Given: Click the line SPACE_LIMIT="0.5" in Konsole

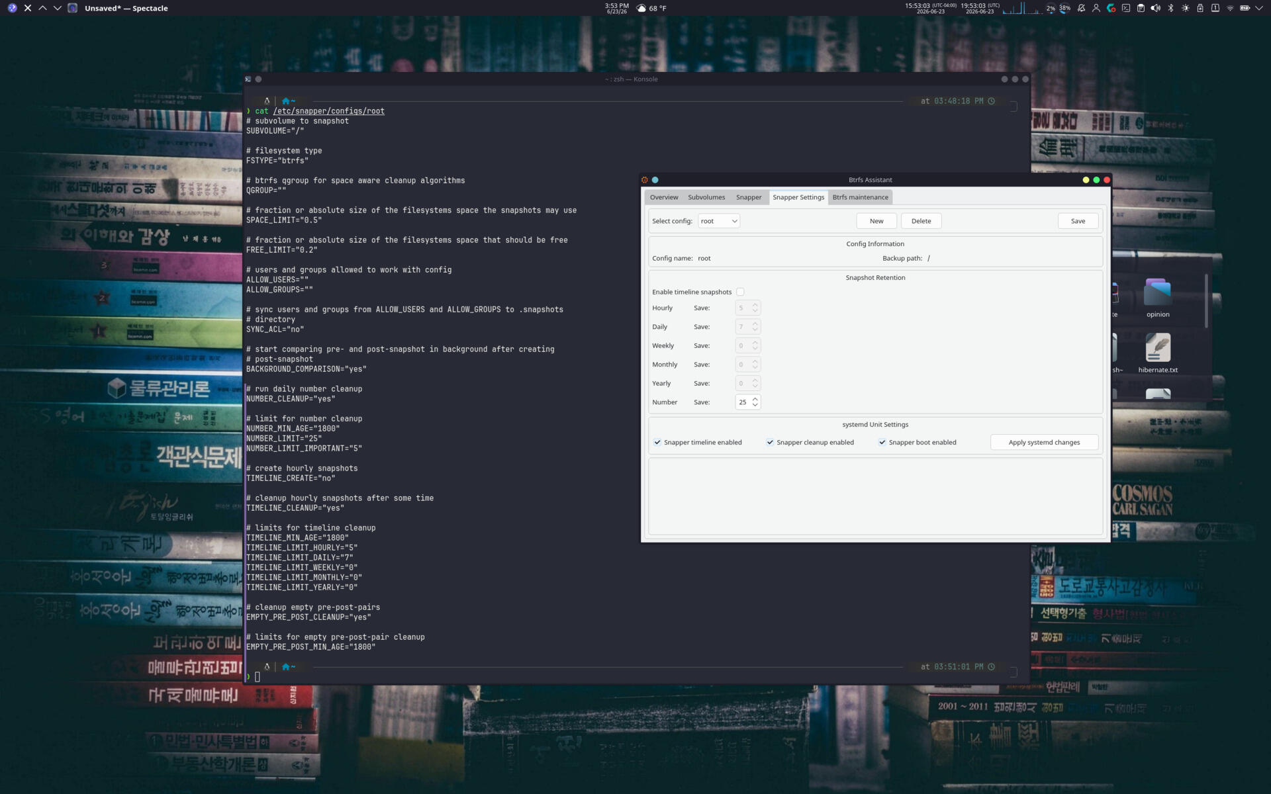Looking at the screenshot, I should (x=284, y=220).
